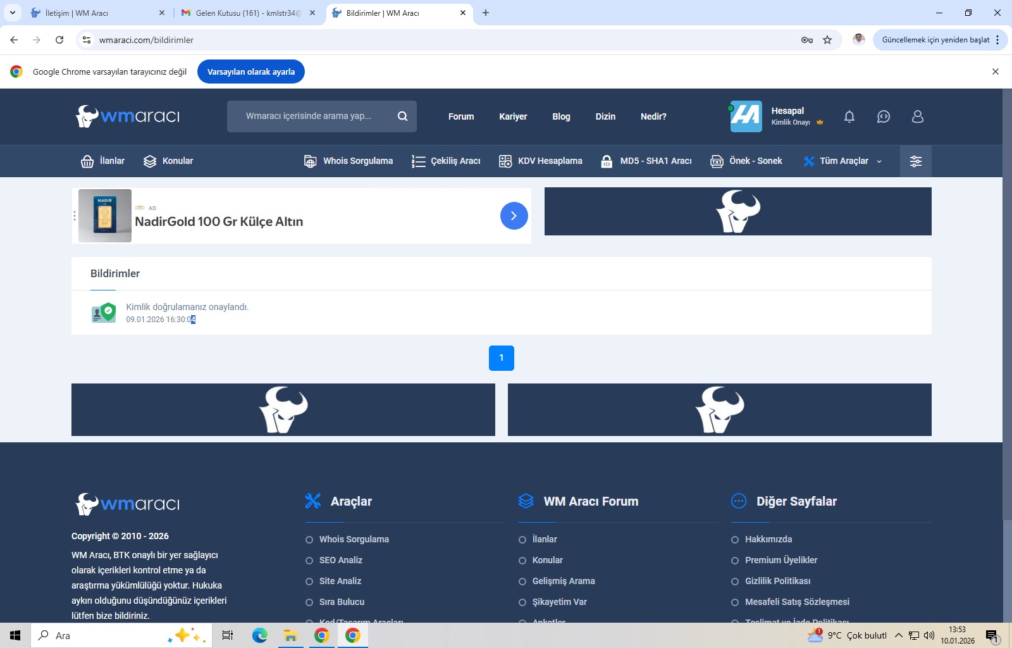This screenshot has height=648, width=1012.
Task: Go to the Kariyer menu item
Action: pyautogui.click(x=513, y=116)
